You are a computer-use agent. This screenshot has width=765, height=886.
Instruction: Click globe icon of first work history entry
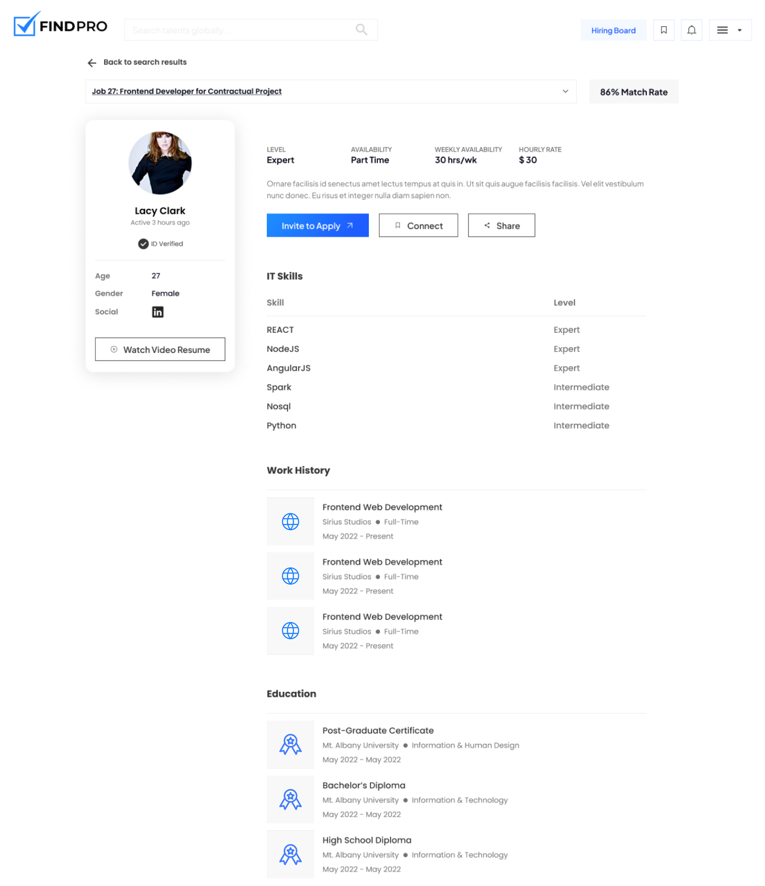290,521
